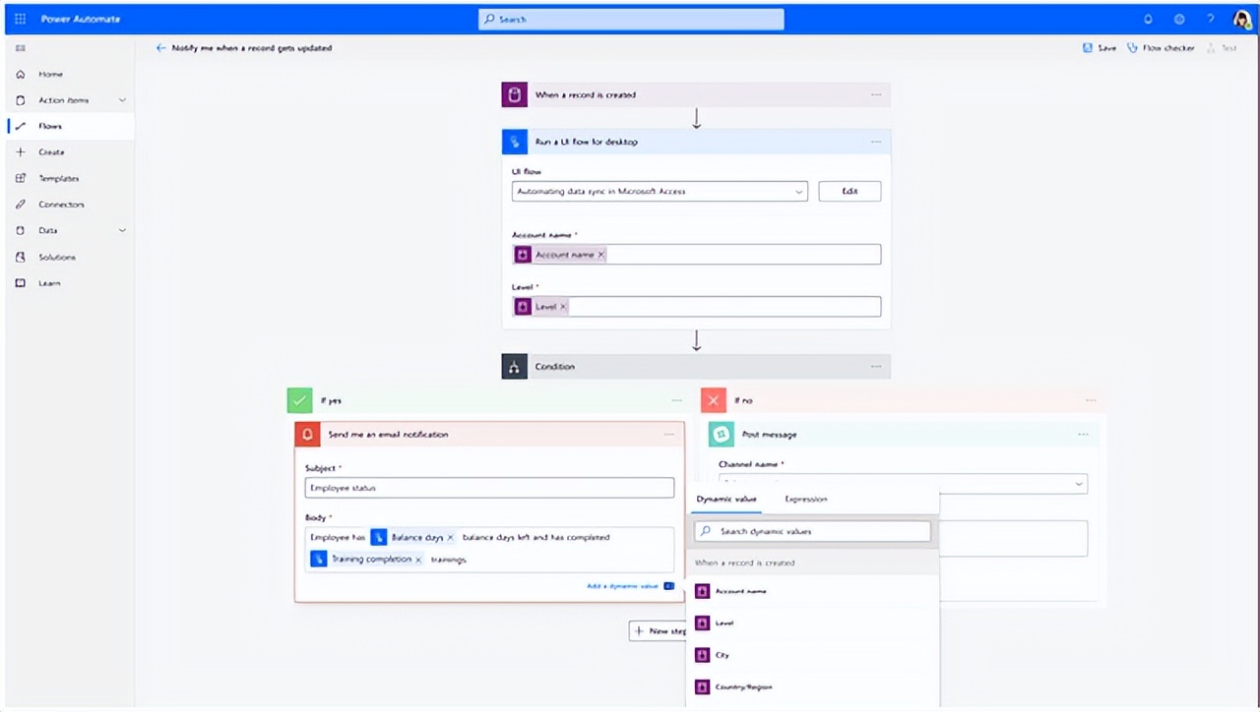Click the Edit button beside UI flow
Screen dimensions: 1260x712
(850, 192)
